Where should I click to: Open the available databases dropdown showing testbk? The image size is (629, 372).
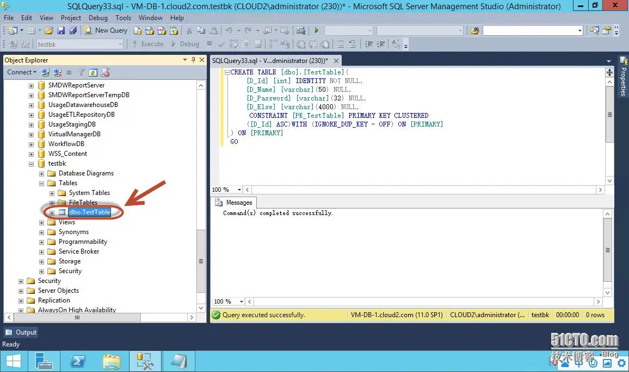(120, 45)
